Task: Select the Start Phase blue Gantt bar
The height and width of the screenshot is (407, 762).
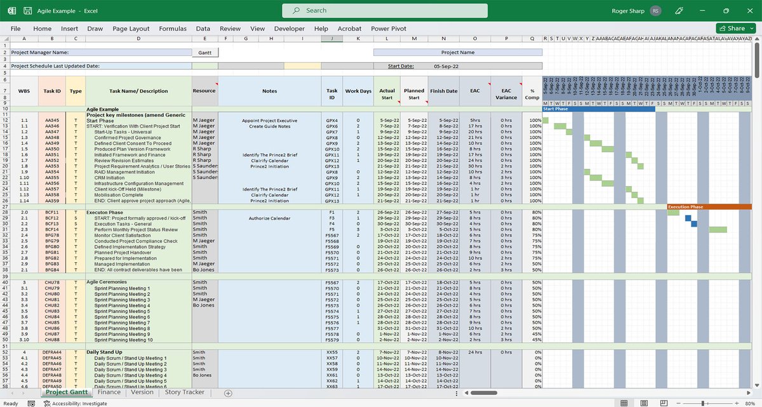Action: [x=598, y=109]
